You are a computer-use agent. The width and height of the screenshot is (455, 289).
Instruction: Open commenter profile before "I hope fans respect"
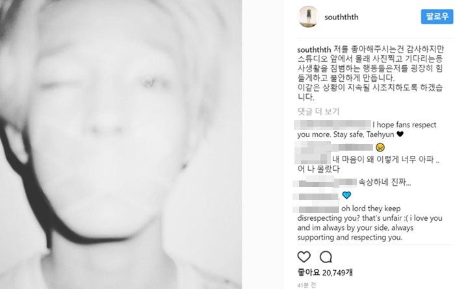[333, 125]
